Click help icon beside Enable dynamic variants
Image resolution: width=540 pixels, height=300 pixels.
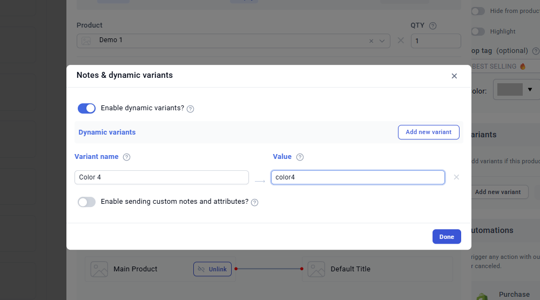(x=190, y=109)
